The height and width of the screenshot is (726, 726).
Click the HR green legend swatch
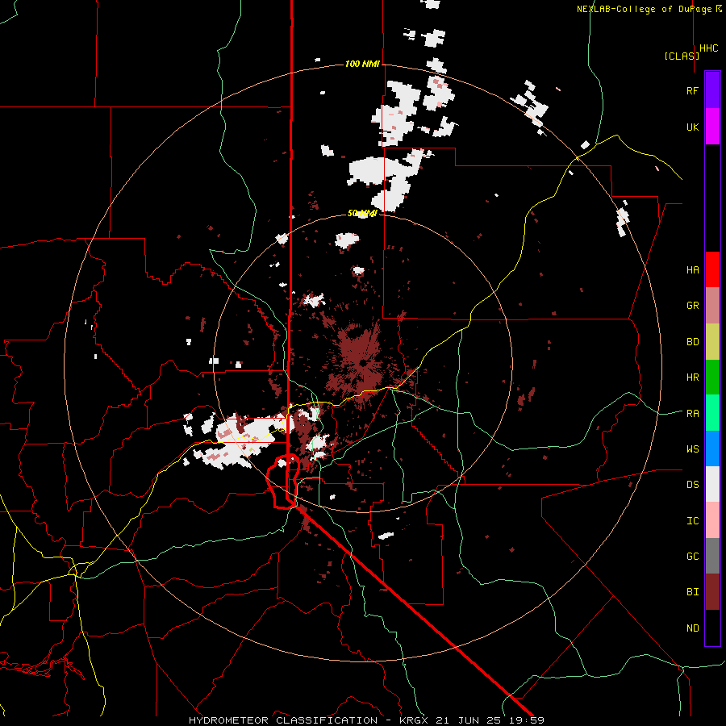pyautogui.click(x=712, y=377)
